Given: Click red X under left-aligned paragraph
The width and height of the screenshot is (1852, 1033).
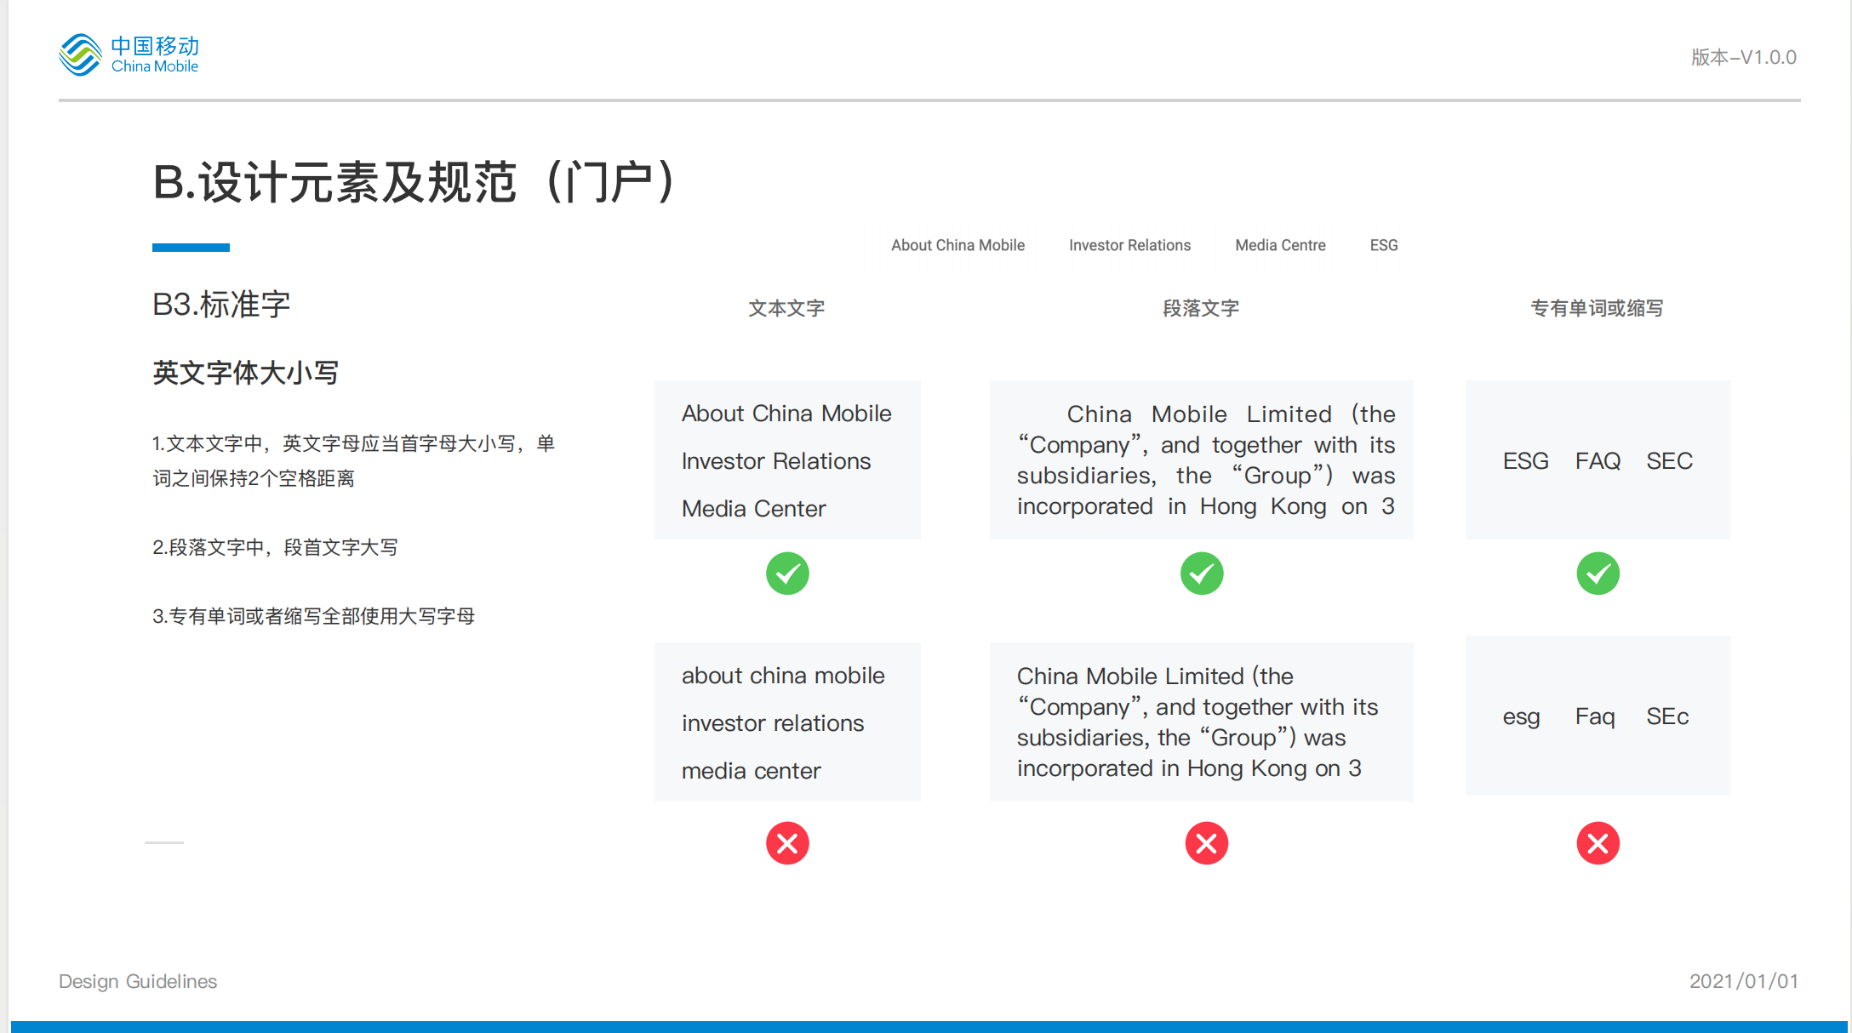Looking at the screenshot, I should [x=1206, y=843].
